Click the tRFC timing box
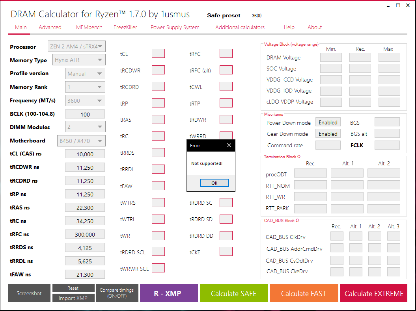The image size is (416, 311). click(226, 53)
